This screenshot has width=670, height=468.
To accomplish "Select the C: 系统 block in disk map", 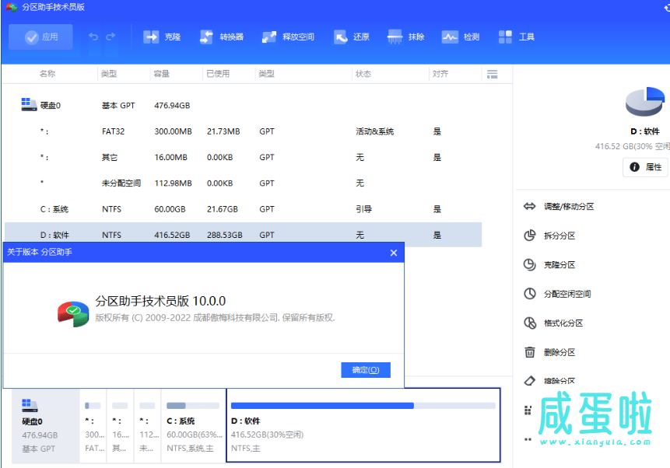I will coord(193,426).
